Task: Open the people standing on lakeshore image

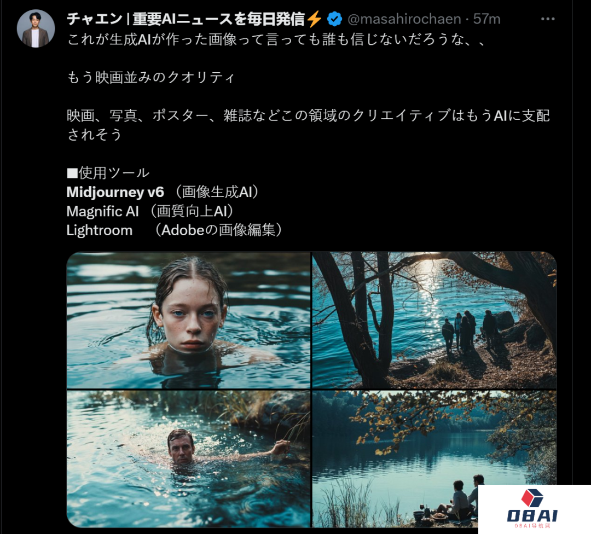Action: (x=434, y=320)
